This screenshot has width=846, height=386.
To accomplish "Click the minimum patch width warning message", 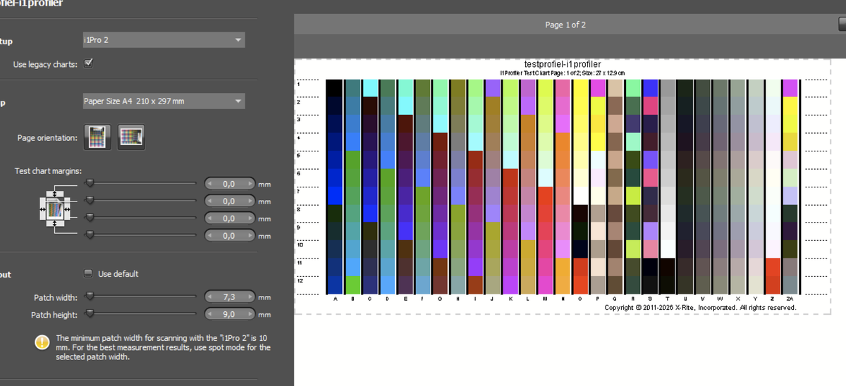I will pyautogui.click(x=163, y=347).
